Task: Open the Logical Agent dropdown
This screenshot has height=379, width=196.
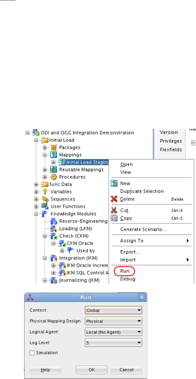Action: (114, 332)
